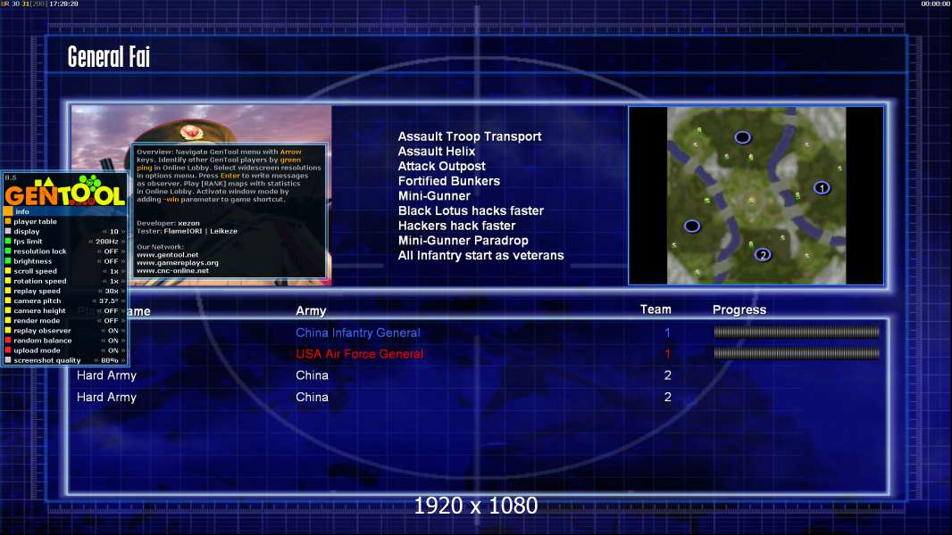Click the red square beside upload mode
The height and width of the screenshot is (535, 952).
click(8, 350)
